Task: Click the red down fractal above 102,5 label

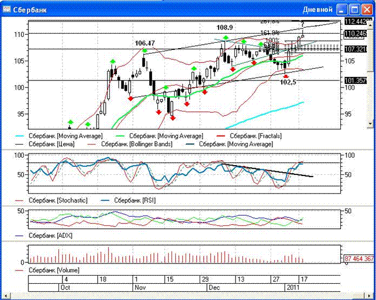Action: 286,76
